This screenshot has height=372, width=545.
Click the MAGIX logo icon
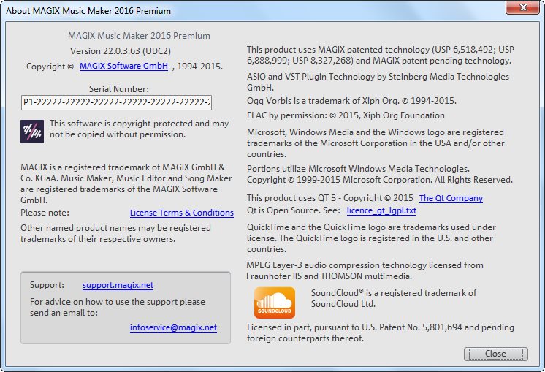coord(32,132)
